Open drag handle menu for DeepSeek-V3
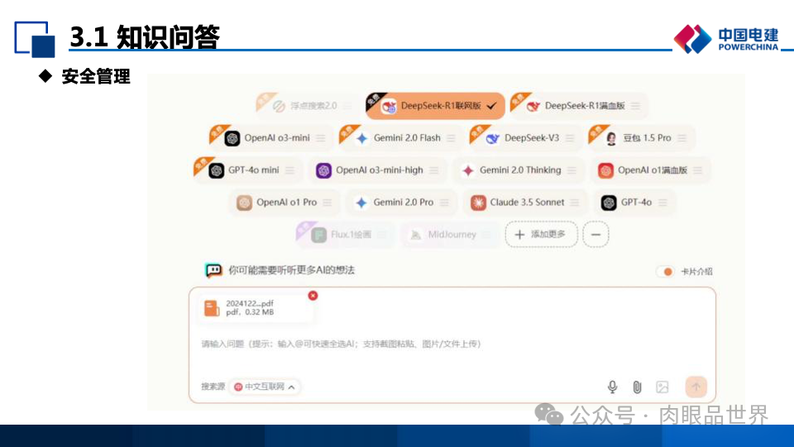 coord(570,138)
